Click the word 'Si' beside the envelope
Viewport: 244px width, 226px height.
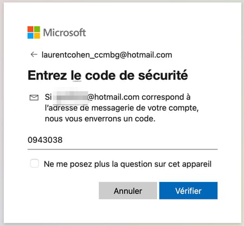pos(48,97)
